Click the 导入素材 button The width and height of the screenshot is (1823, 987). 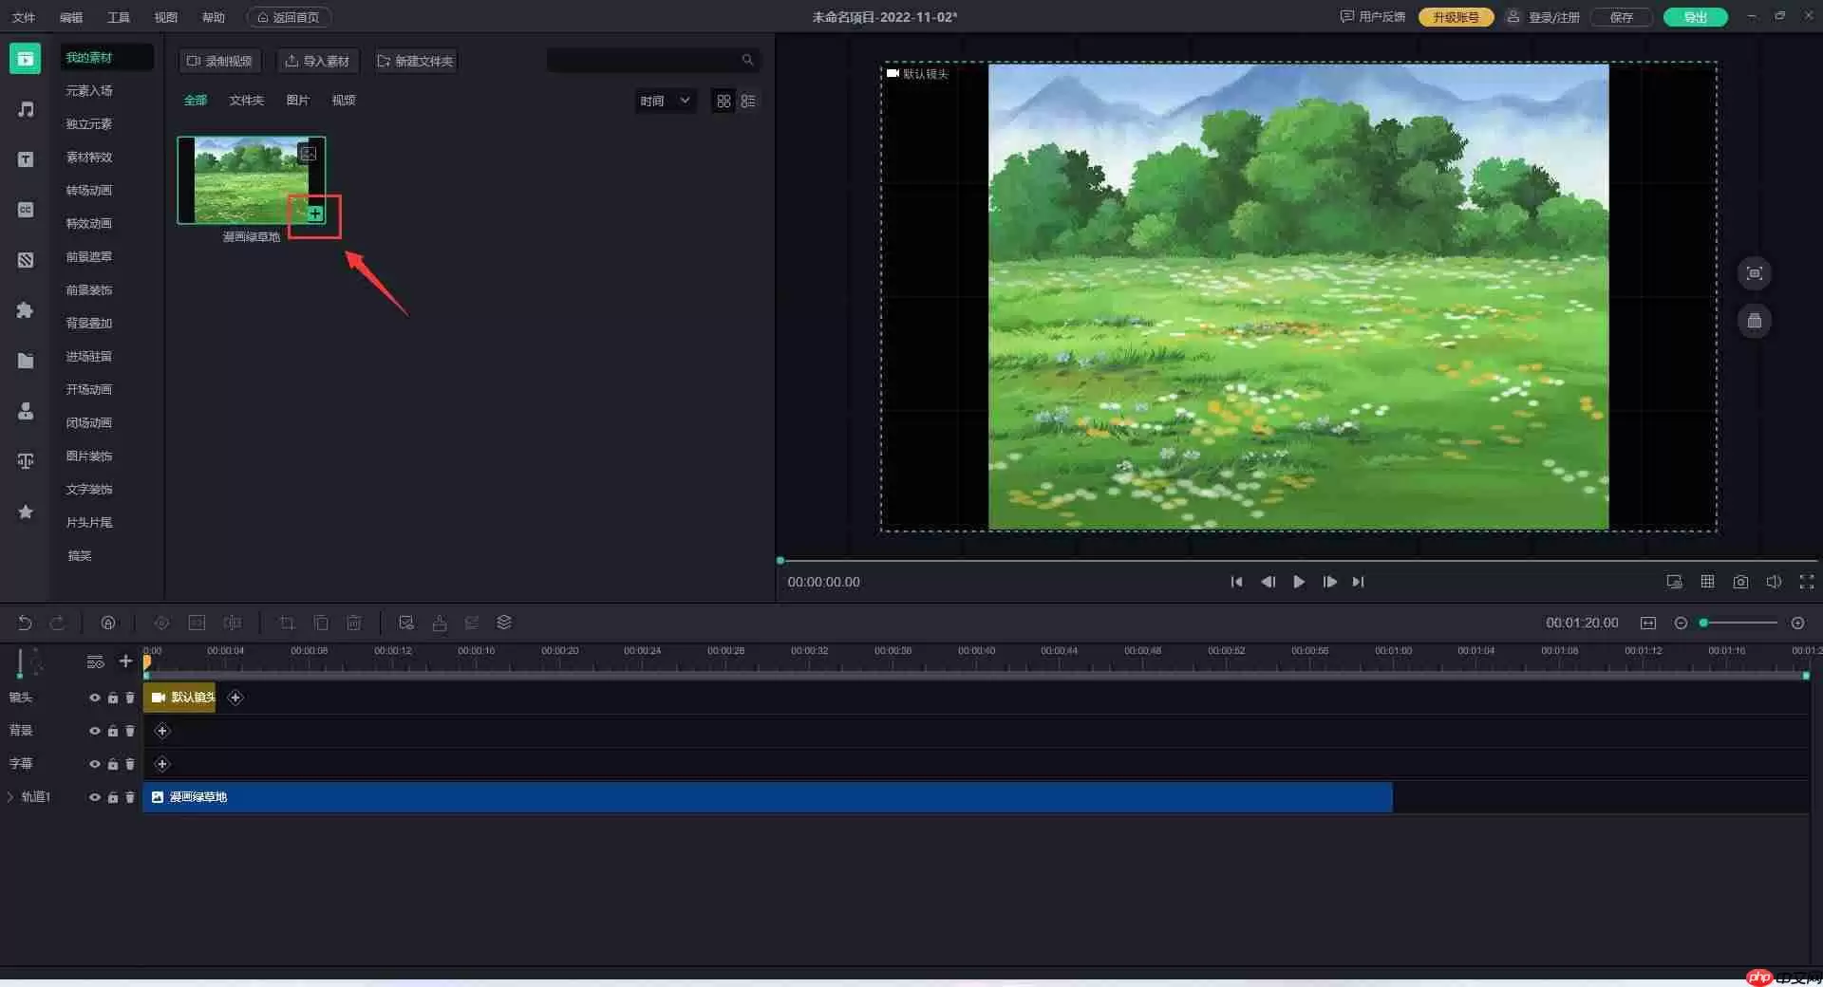pyautogui.click(x=318, y=61)
